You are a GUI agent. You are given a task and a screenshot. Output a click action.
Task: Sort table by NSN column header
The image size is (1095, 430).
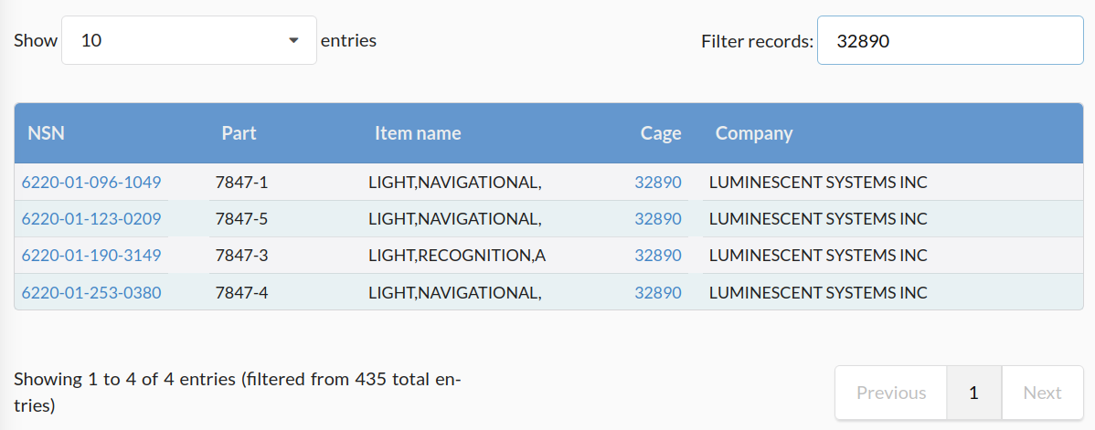(47, 133)
